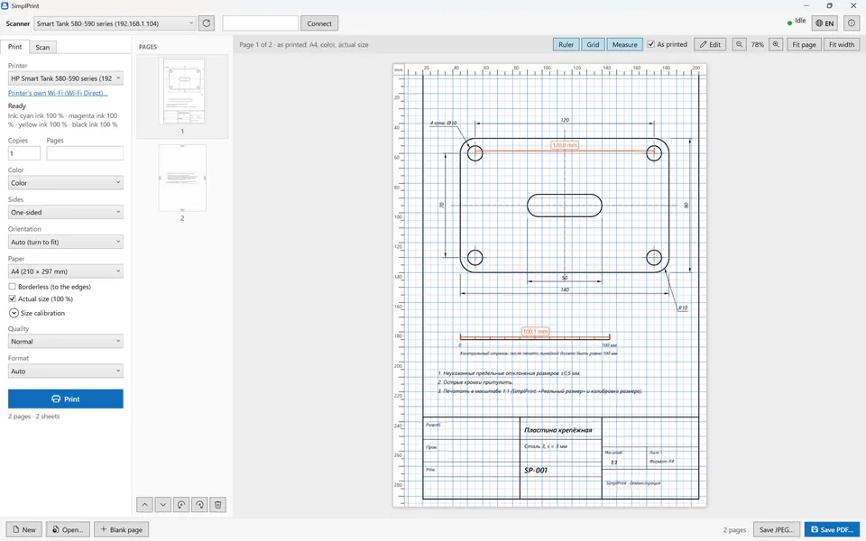This screenshot has width=866, height=541.
Task: Click the SimplPrint app icon
Action: coord(5,5)
